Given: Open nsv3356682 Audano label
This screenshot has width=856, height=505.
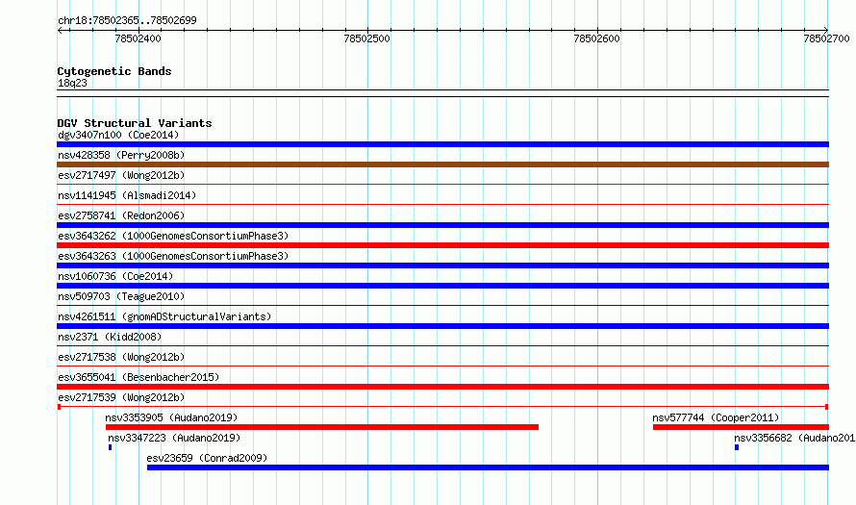Looking at the screenshot, I should (x=794, y=438).
